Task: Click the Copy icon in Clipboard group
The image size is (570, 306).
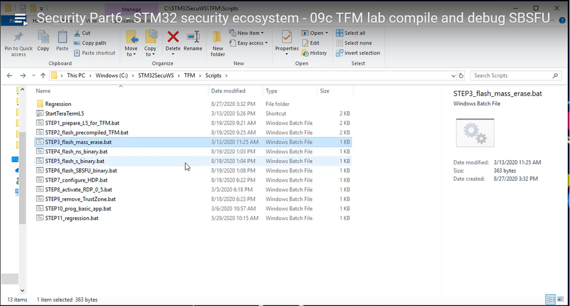Action: (43, 37)
